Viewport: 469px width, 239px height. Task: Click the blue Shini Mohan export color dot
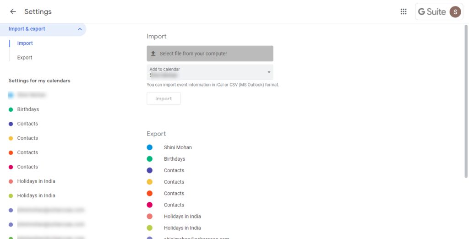tap(149, 147)
